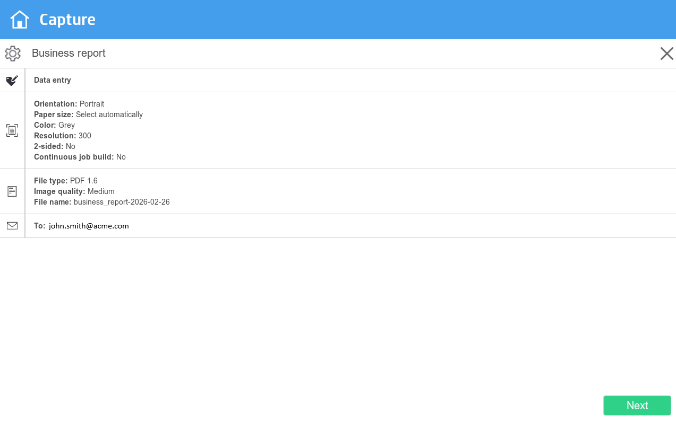
Task: Toggle the 2-sided No option
Action: coord(55,146)
